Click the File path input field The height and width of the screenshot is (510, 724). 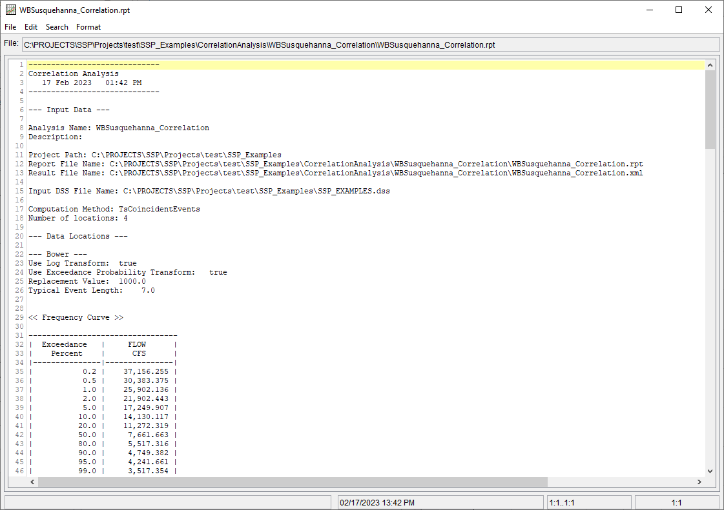click(x=371, y=44)
